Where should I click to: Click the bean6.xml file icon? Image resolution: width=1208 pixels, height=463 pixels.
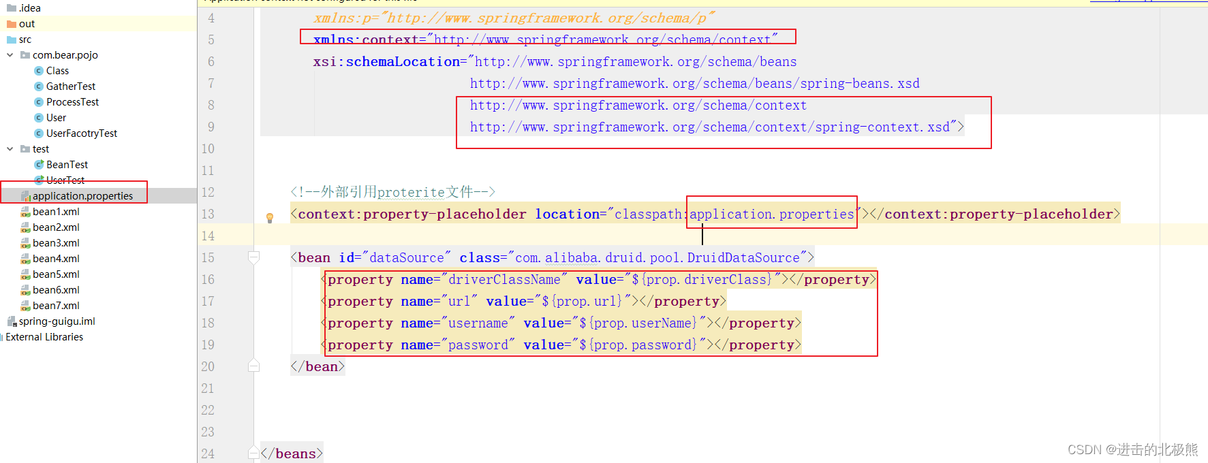25,290
